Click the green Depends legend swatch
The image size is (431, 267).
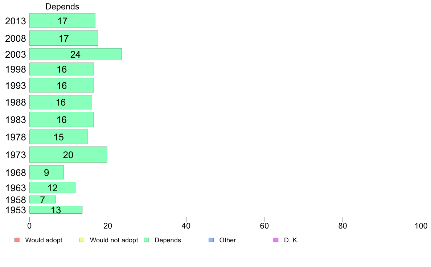point(147,240)
